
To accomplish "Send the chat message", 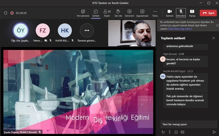I will (214, 132).
